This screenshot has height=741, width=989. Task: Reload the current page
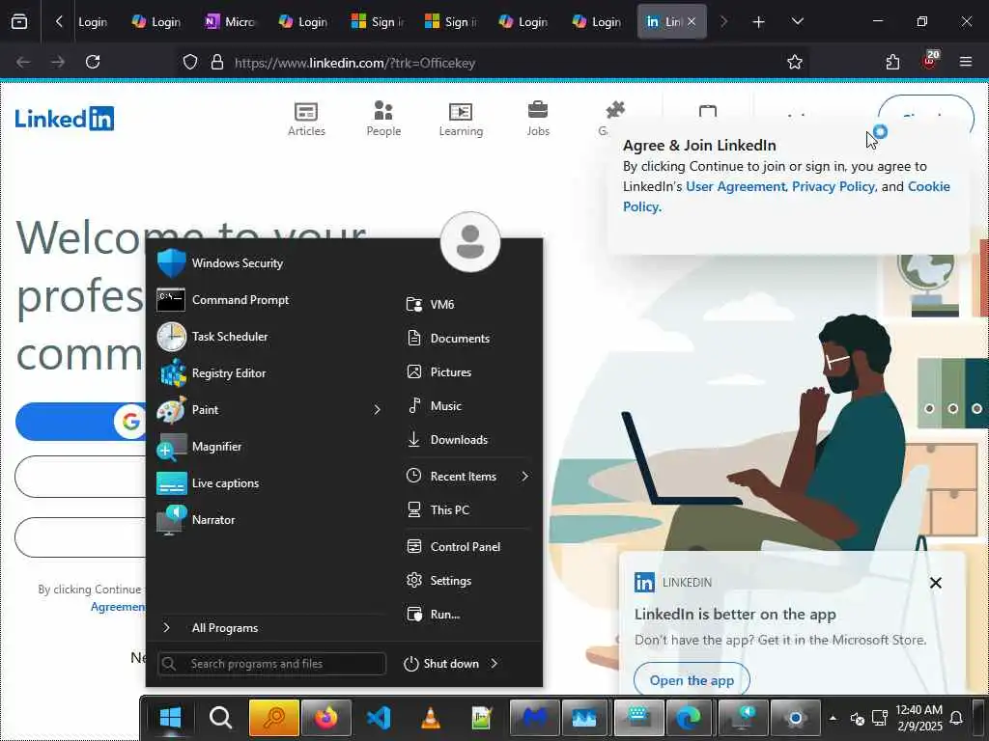click(93, 62)
